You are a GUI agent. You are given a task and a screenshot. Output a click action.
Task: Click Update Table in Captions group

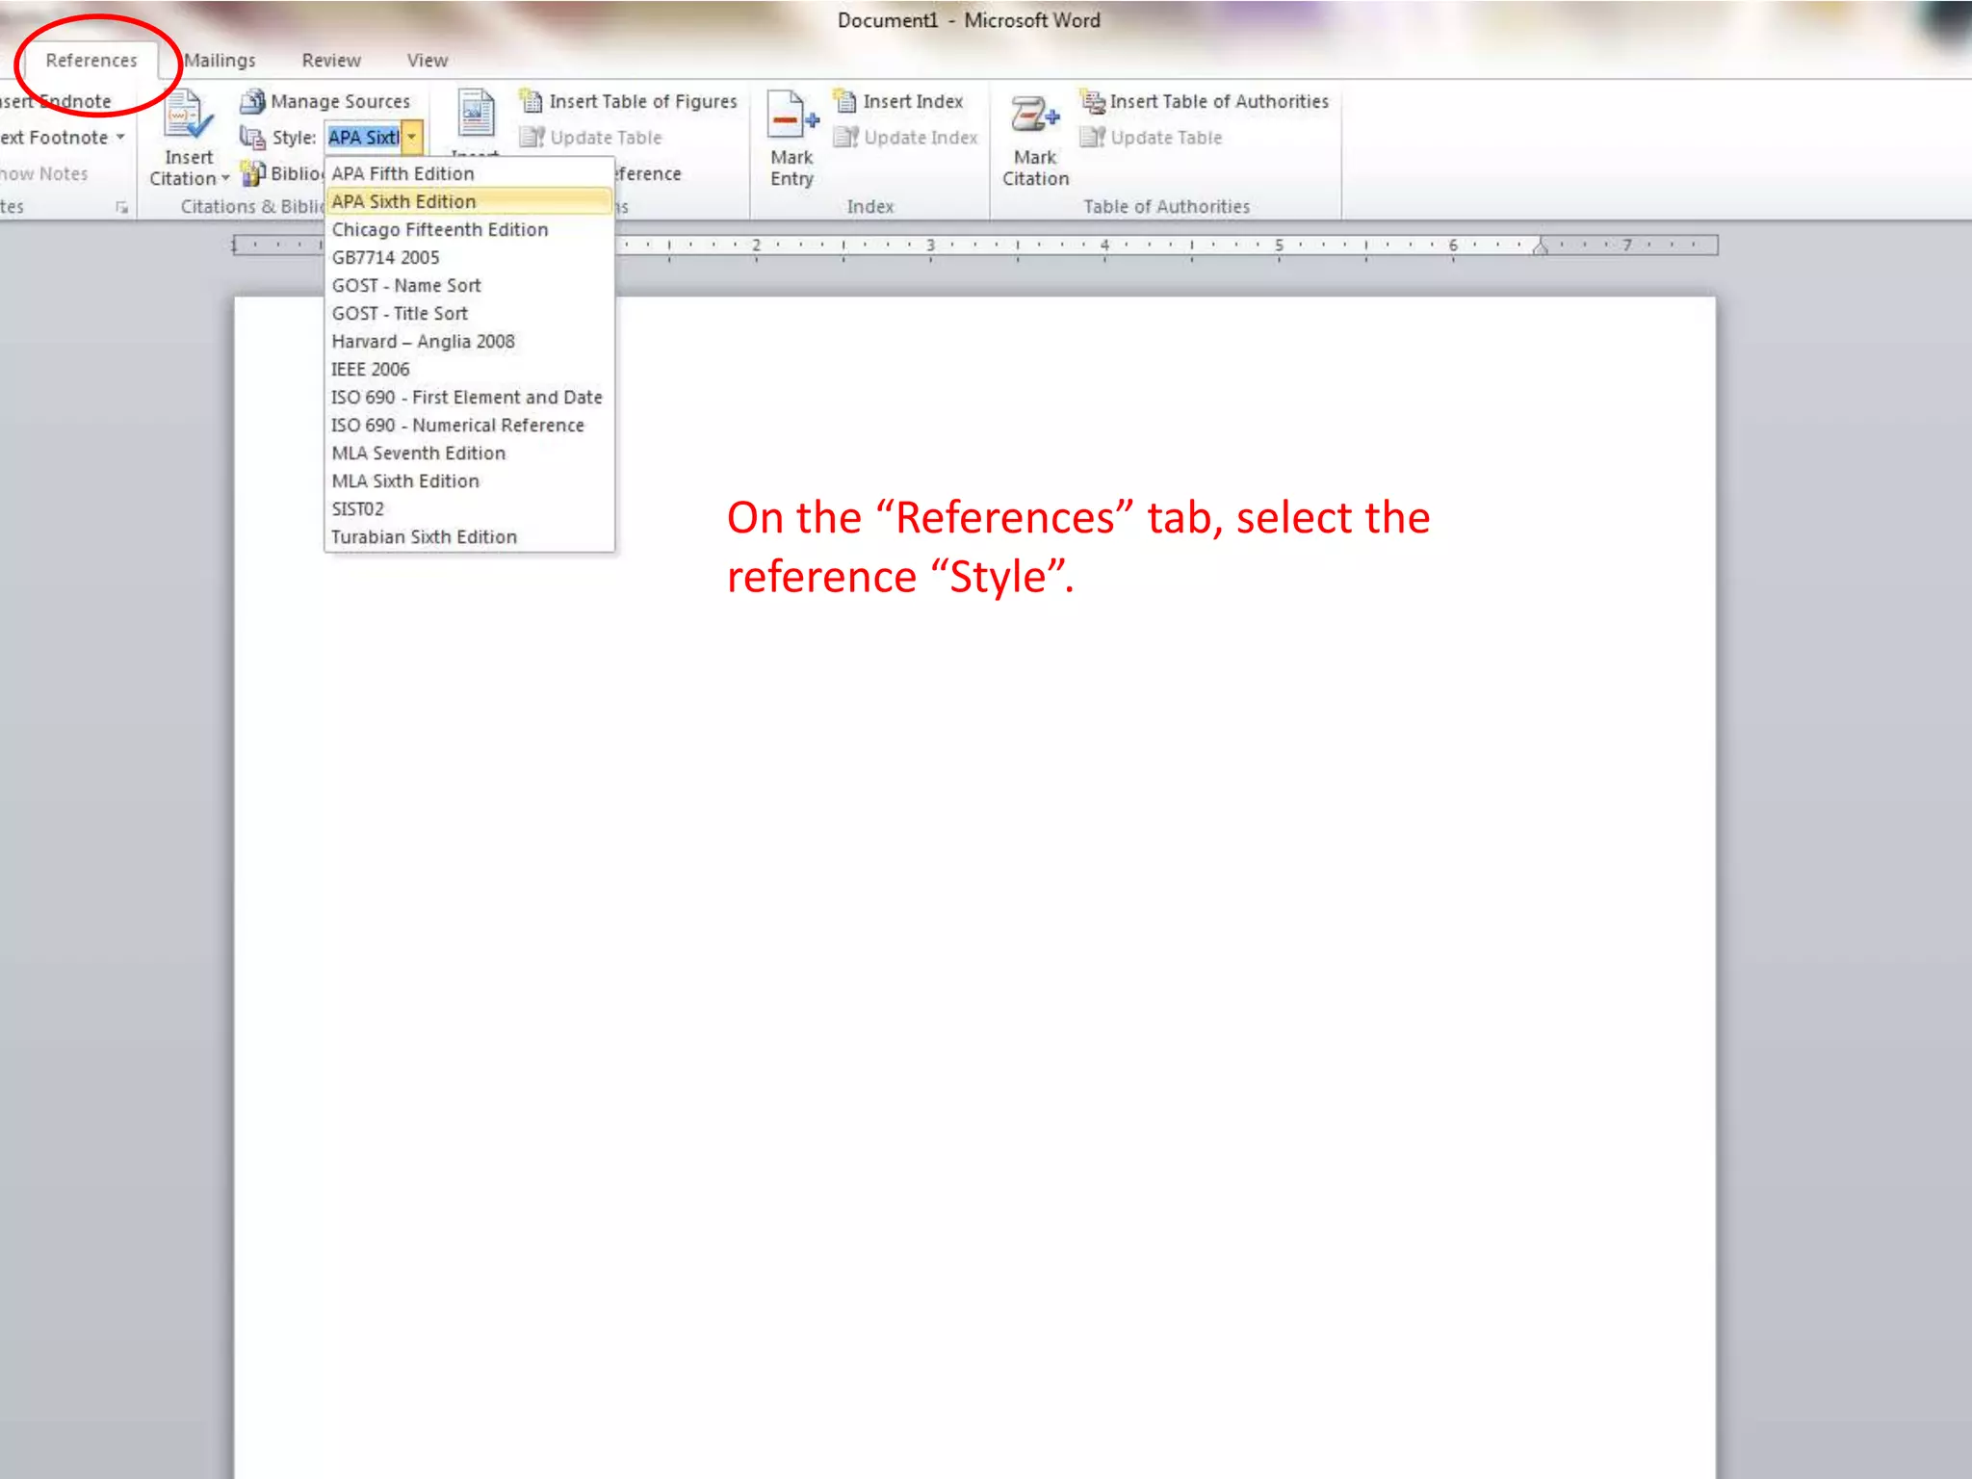pos(591,138)
